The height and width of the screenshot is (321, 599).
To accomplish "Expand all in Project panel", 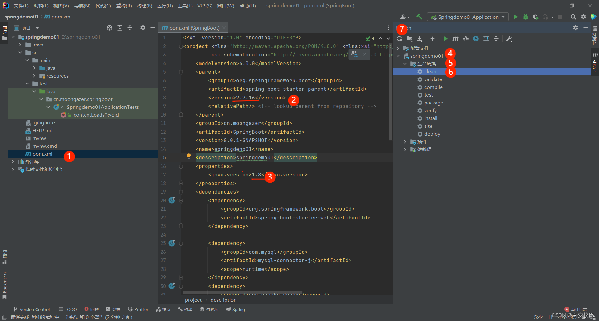I will [x=120, y=28].
